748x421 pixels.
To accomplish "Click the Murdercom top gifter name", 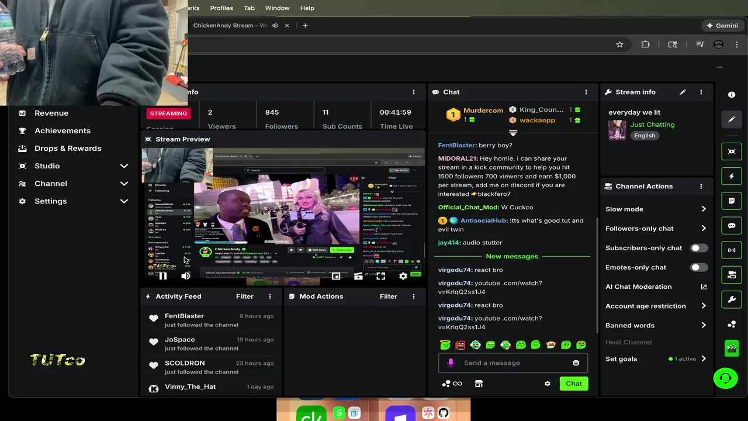I will (483, 111).
